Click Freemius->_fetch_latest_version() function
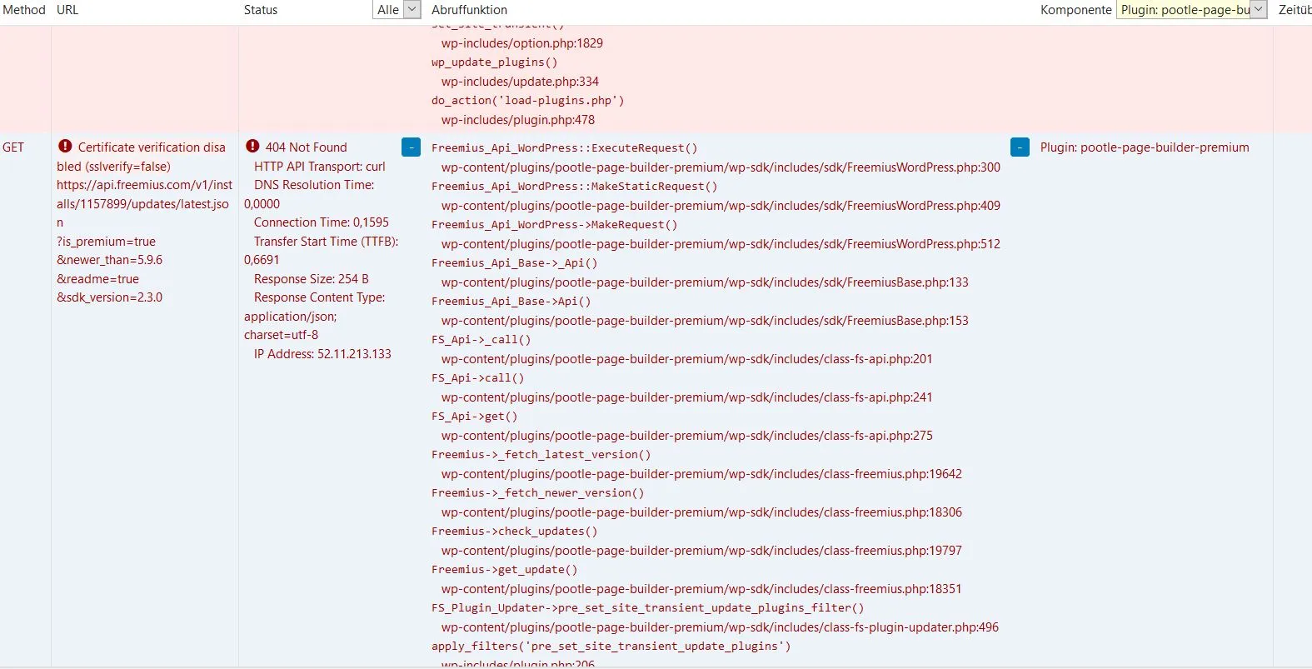The height and width of the screenshot is (669, 1312). tap(541, 455)
